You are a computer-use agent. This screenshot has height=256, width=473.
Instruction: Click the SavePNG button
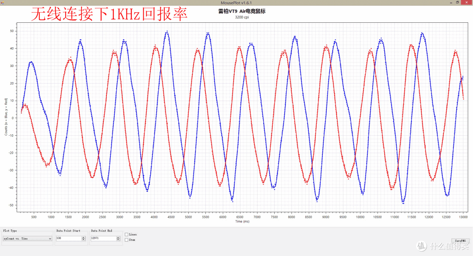pos(460,241)
